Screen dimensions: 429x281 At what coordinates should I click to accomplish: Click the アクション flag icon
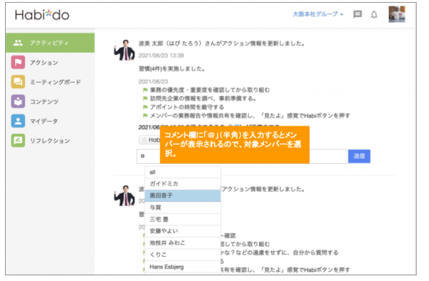[x=18, y=63]
